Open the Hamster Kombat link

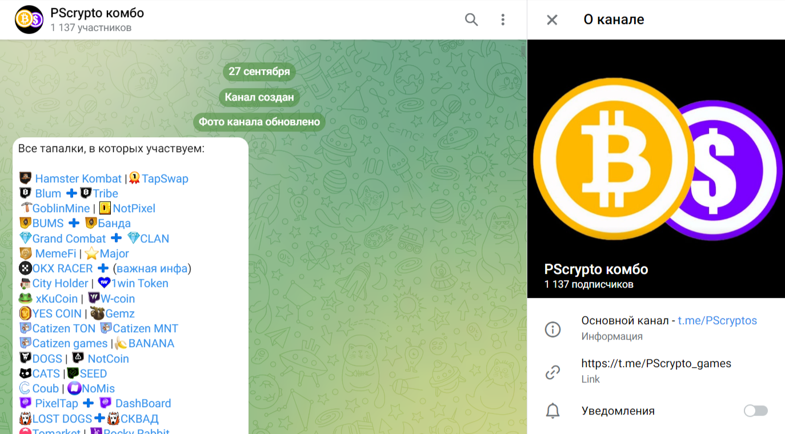pyautogui.click(x=78, y=178)
